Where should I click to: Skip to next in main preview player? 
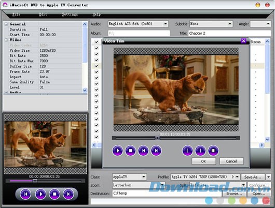[x=68, y=194]
